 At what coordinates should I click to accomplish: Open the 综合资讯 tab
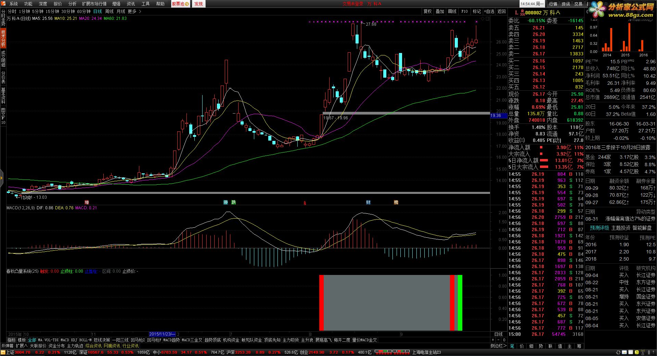pos(93,346)
